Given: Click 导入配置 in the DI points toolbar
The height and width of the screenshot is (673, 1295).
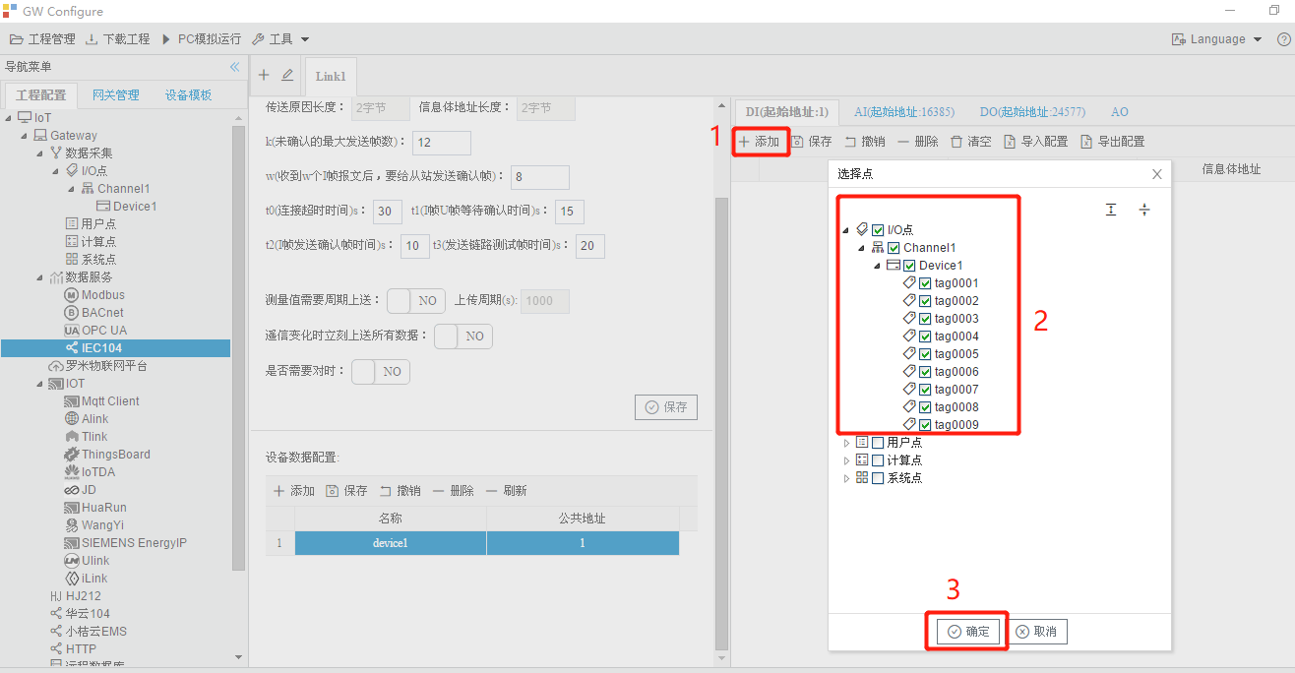Looking at the screenshot, I should click(x=1035, y=142).
